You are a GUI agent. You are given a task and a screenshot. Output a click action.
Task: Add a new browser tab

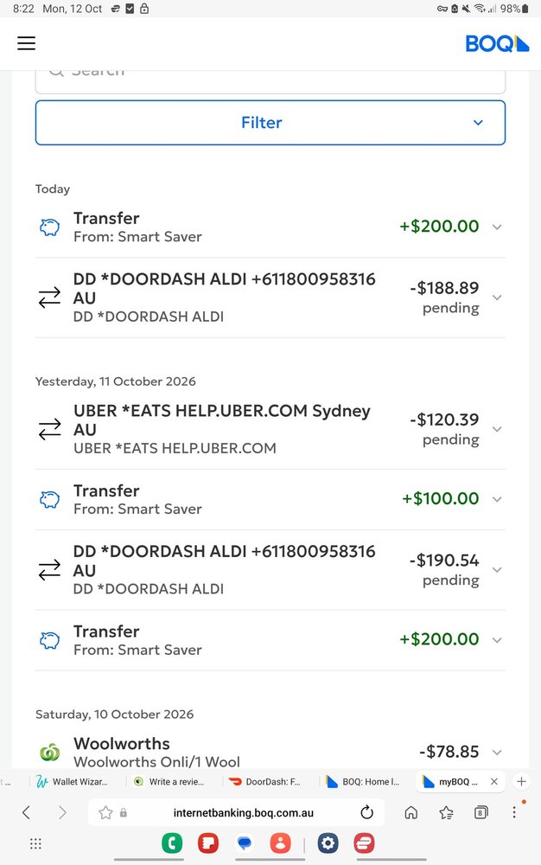click(521, 782)
